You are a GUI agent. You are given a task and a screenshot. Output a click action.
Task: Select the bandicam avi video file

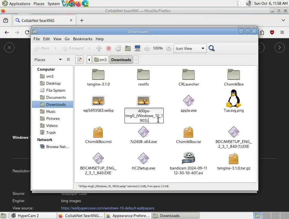click(x=188, y=158)
